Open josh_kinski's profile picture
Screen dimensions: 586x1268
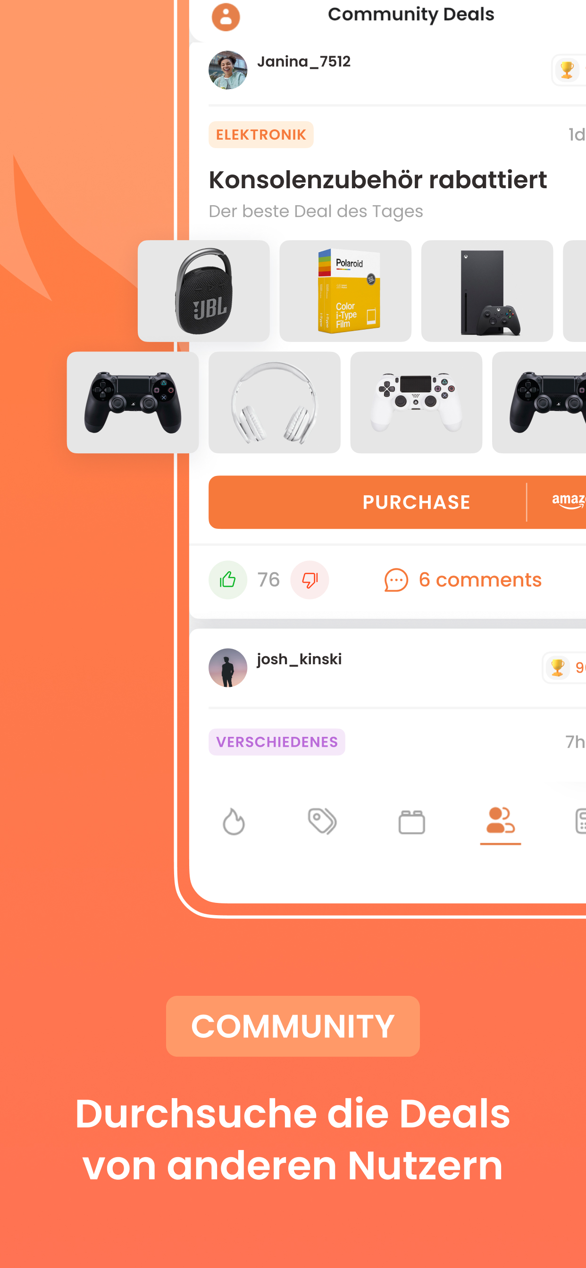pos(227,667)
